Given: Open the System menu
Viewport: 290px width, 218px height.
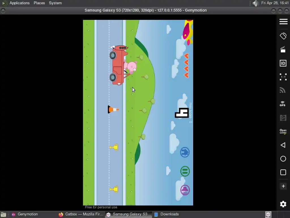Looking at the screenshot, I should (x=55, y=3).
